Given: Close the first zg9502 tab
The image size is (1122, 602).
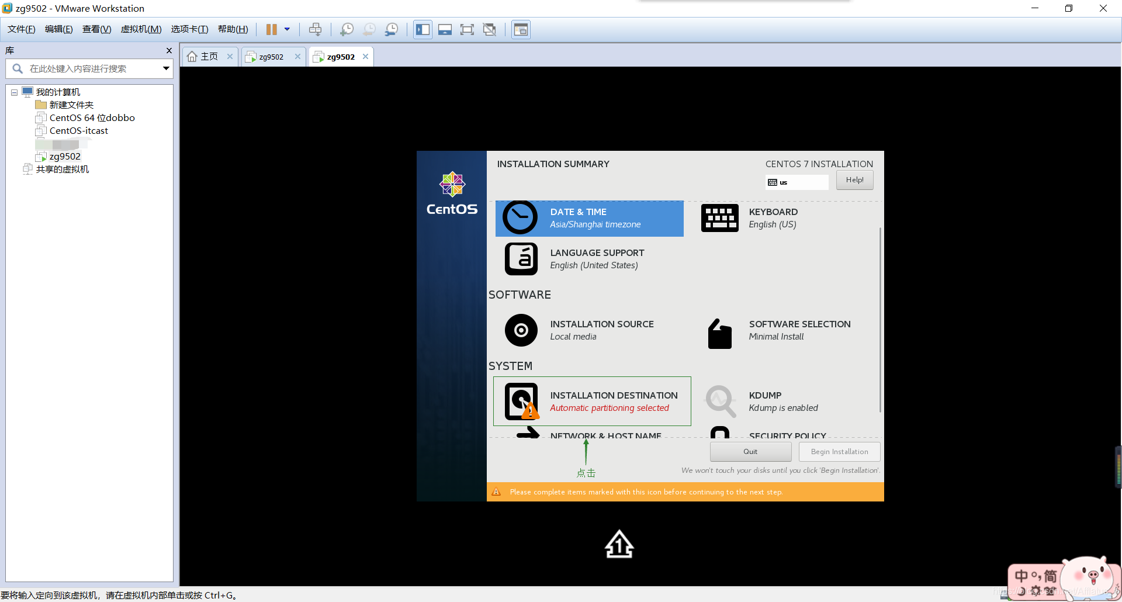Looking at the screenshot, I should click(x=297, y=57).
